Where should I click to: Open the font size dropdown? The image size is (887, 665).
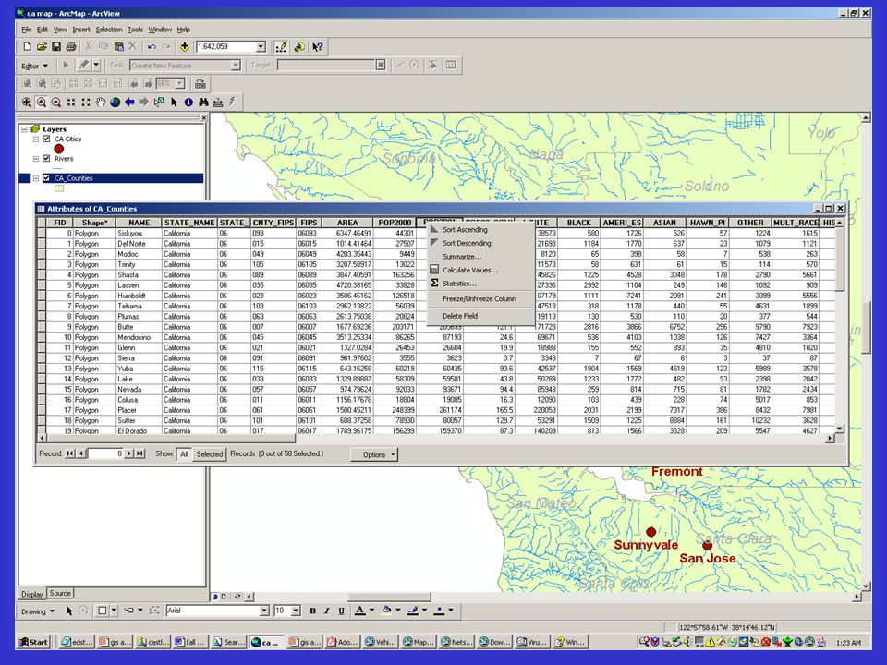tap(296, 611)
